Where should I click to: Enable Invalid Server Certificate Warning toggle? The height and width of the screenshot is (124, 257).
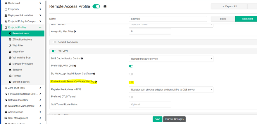(131, 82)
